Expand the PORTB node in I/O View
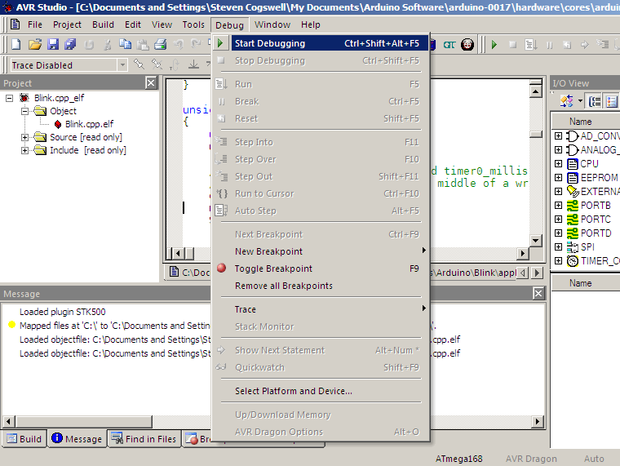 click(x=558, y=206)
